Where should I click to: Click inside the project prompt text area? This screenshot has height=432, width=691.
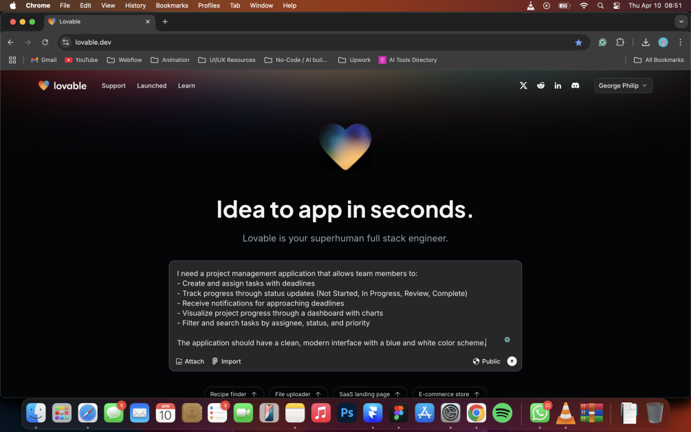tap(344, 303)
